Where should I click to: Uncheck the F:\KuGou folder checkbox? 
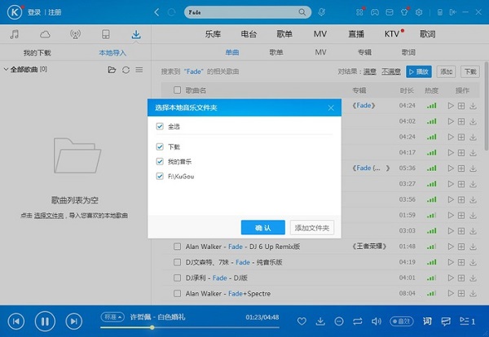tap(160, 176)
